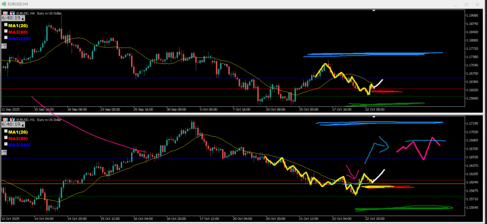This screenshot has height=224, width=487.
Task: Click the white chart shift triangle on the H4 chart
Action: 374,10
